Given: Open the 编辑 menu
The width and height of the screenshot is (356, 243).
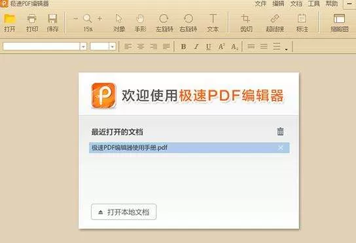Looking at the screenshot, I should point(278,4).
